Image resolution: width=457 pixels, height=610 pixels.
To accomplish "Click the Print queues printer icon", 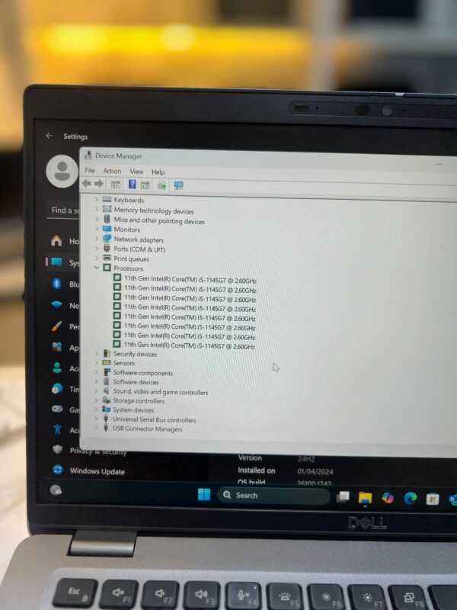I will [x=107, y=258].
